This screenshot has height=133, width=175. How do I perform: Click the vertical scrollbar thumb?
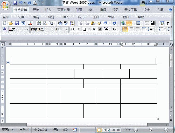click(x=171, y=61)
